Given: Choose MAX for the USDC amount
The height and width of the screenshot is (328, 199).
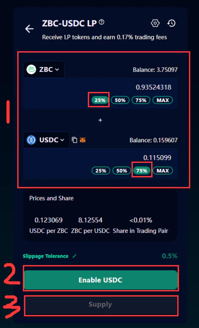Looking at the screenshot, I should point(163,170).
